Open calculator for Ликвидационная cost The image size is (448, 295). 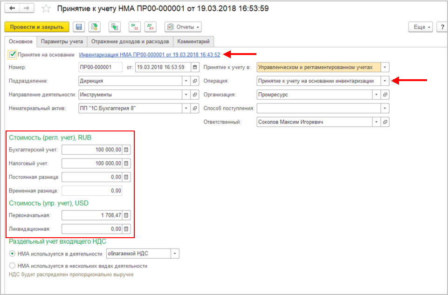coord(126,229)
